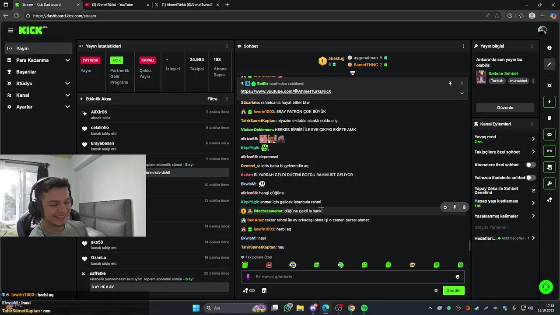Open Takipçilere özel sohbet settings
The height and width of the screenshot is (315, 560).
coord(505,152)
